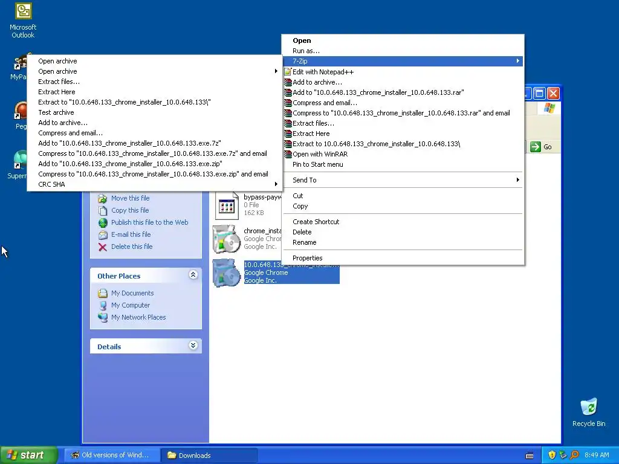Screen dimensions: 619x464
Task: Choose Compress to "...exe.zip" and email
Action: [155, 174]
